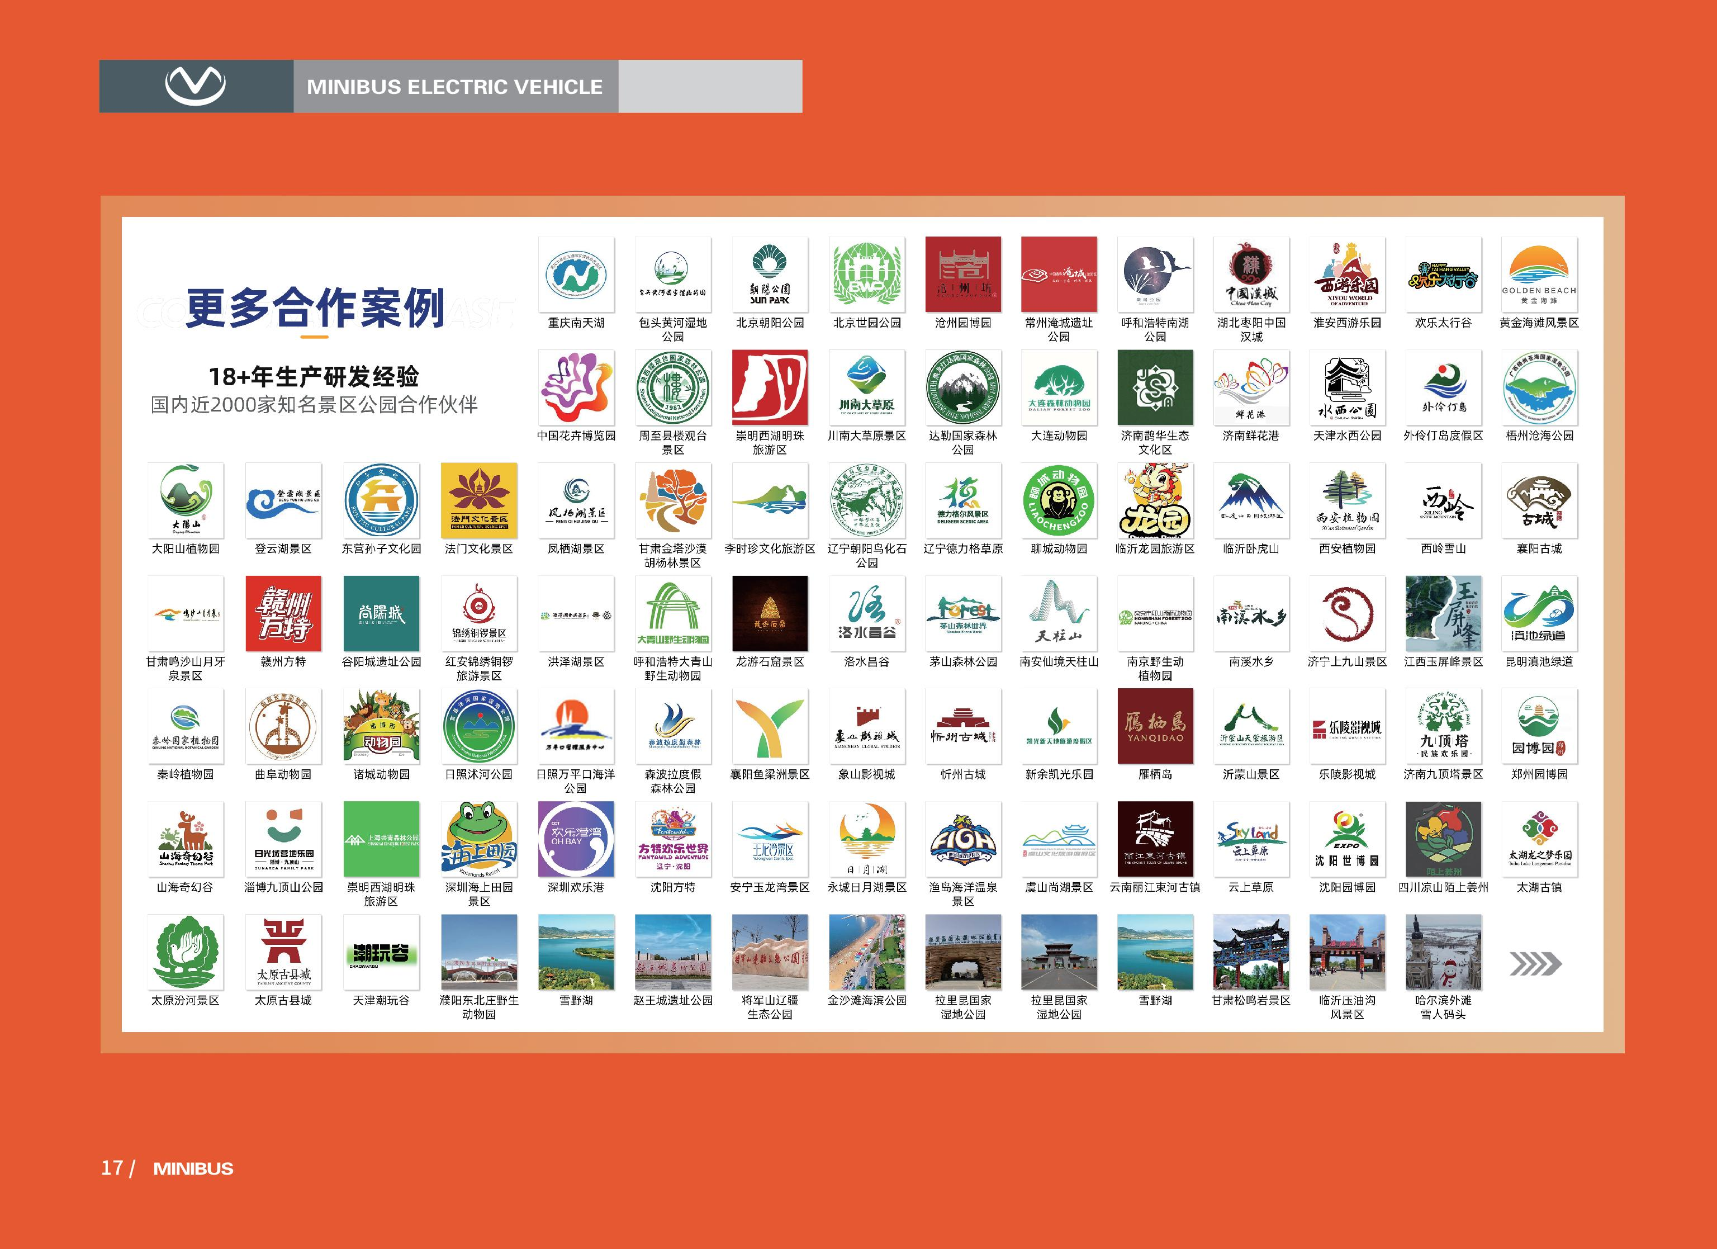Open the 哈尔滨外滩雪人码头 photo
1717x1249 pixels.
[x=1444, y=952]
